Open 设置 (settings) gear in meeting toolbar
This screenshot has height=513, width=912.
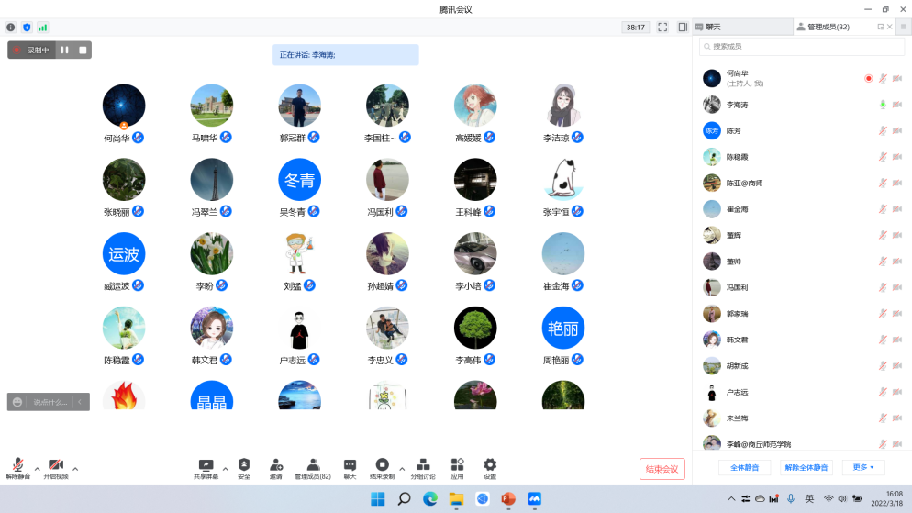pyautogui.click(x=490, y=468)
